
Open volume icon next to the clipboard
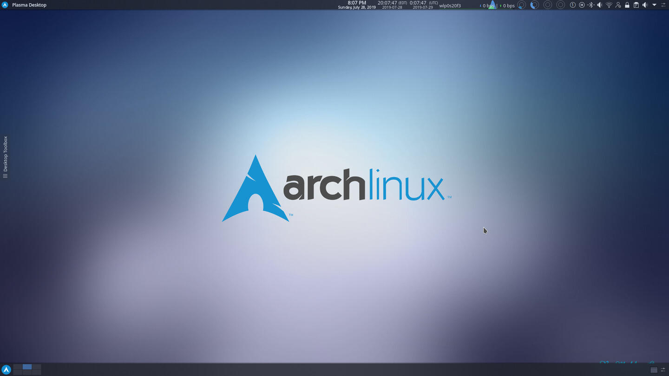(645, 5)
